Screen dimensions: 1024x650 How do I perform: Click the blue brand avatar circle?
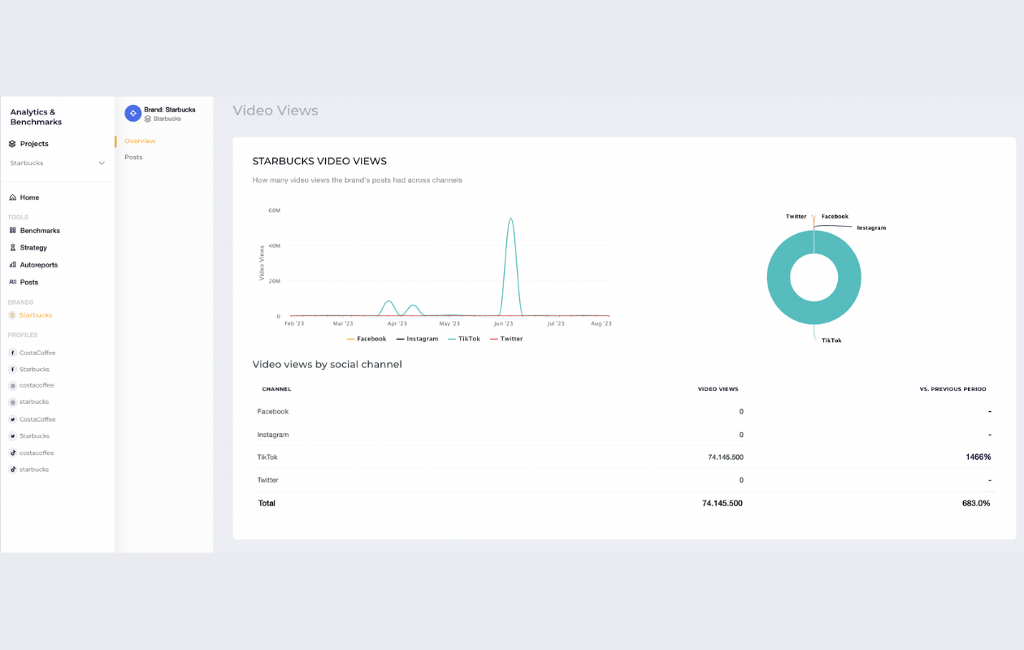(132, 114)
